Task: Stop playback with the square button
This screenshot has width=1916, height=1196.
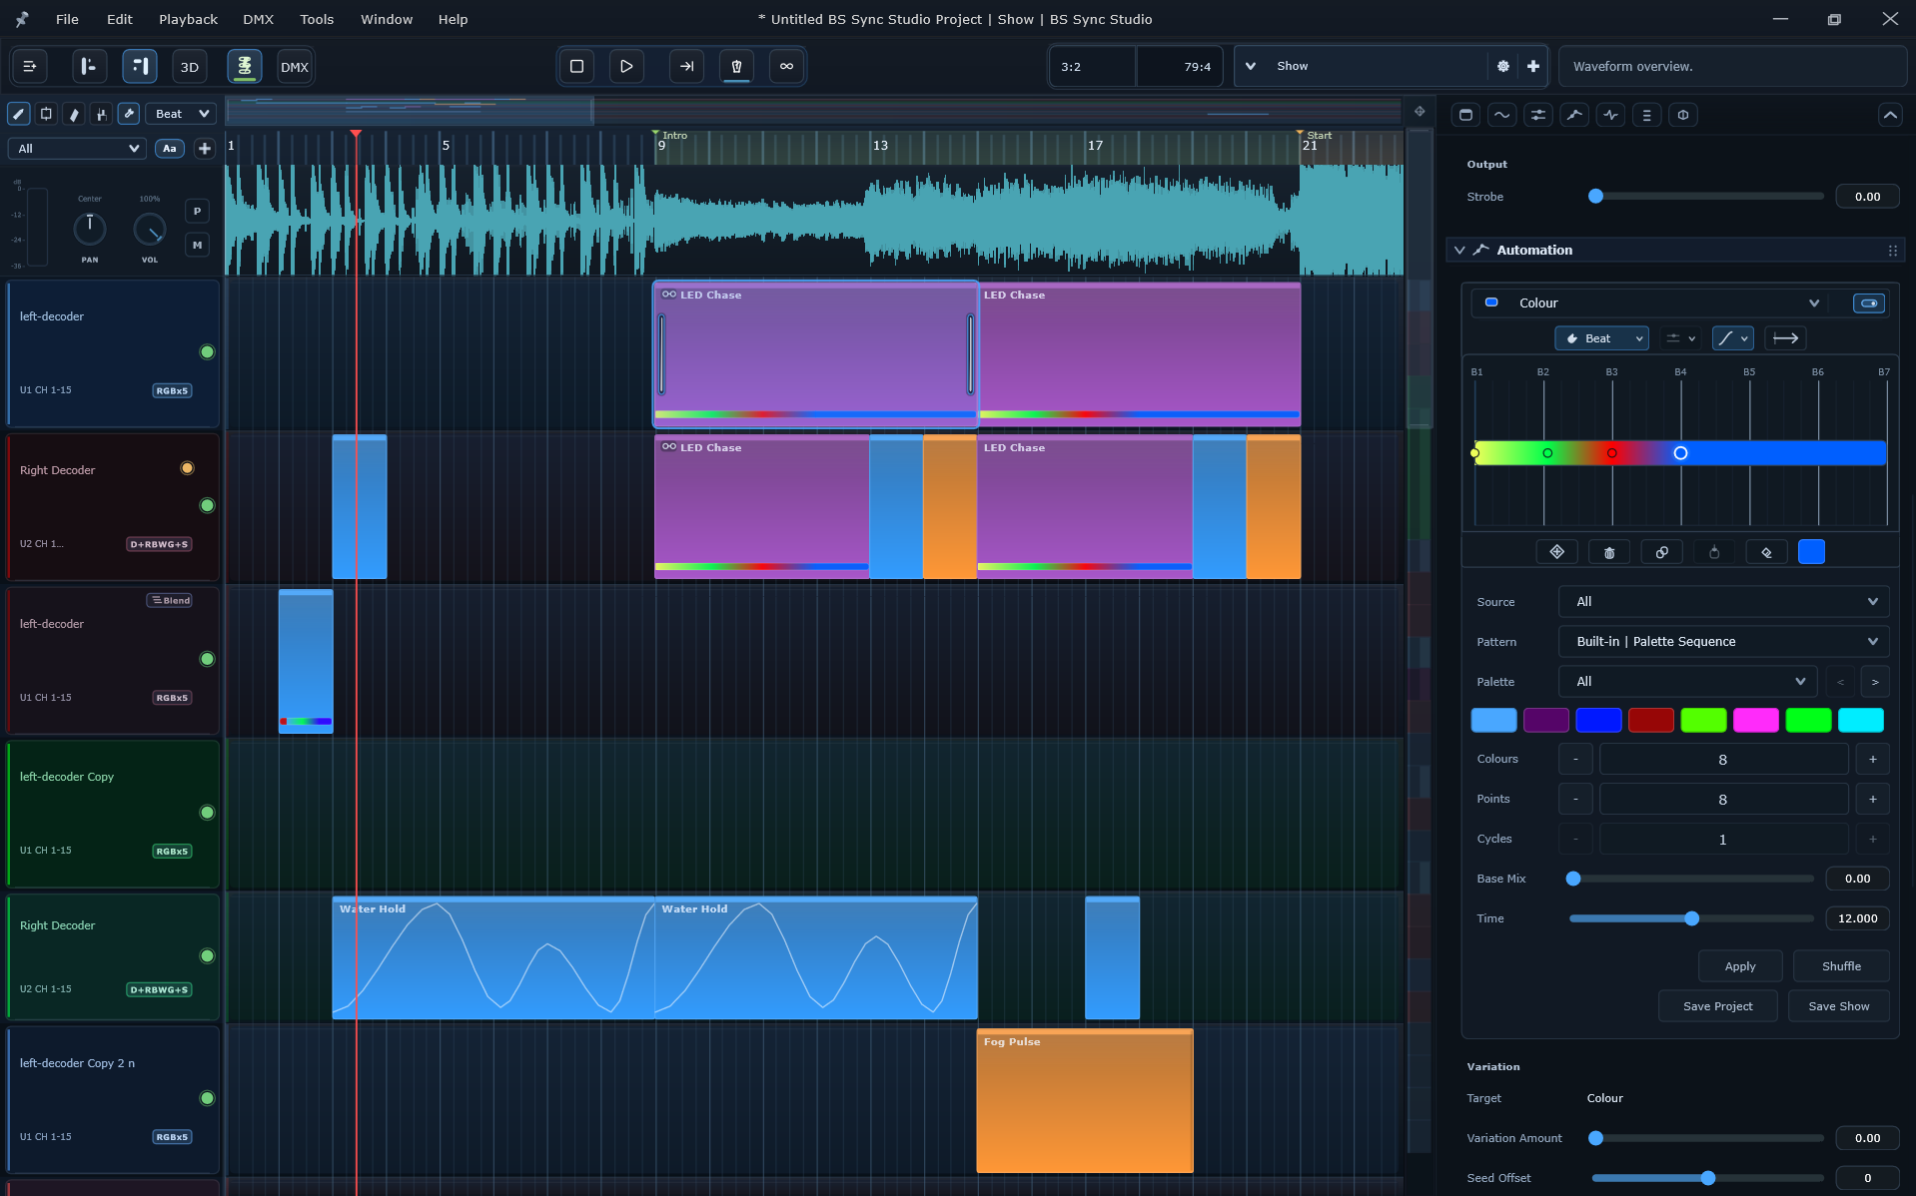Action: 576,66
